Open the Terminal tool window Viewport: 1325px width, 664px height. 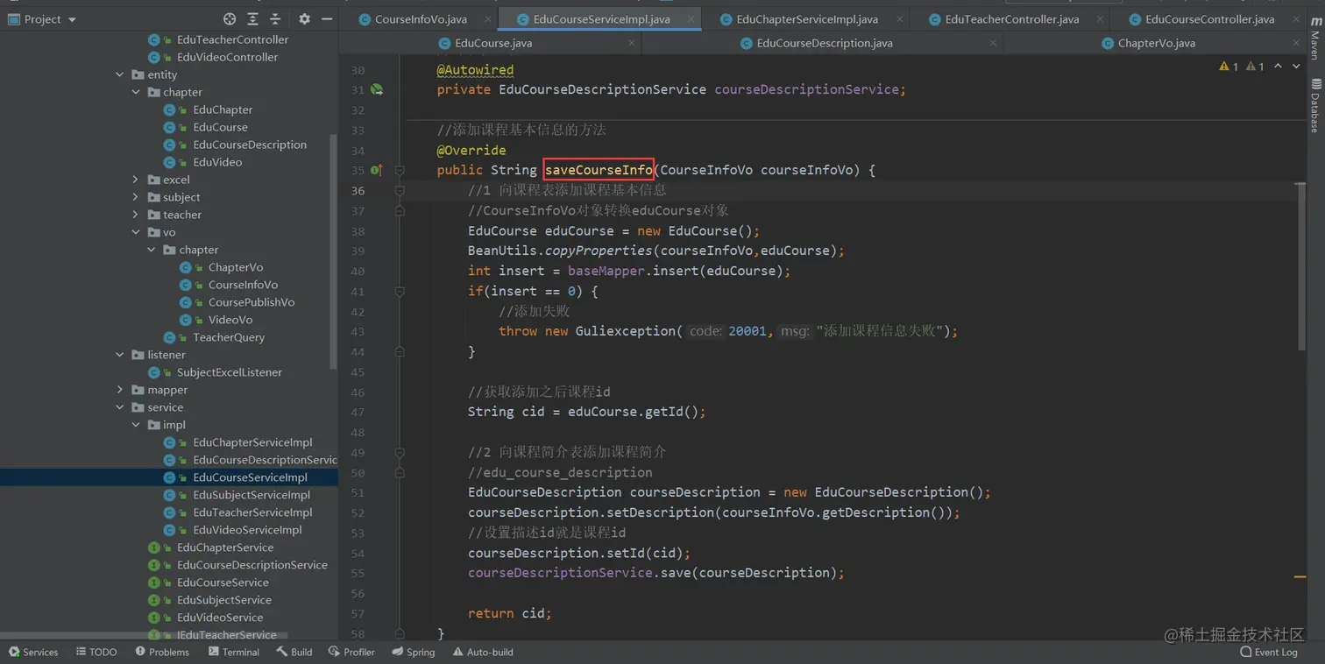pyautogui.click(x=234, y=652)
